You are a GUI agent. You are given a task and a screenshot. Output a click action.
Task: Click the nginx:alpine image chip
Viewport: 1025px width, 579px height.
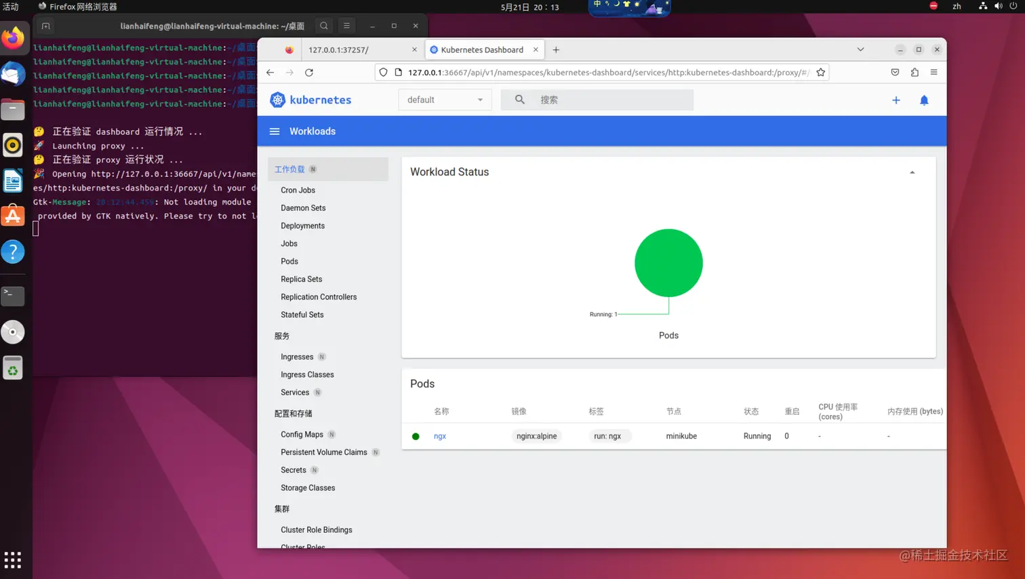tap(536, 436)
